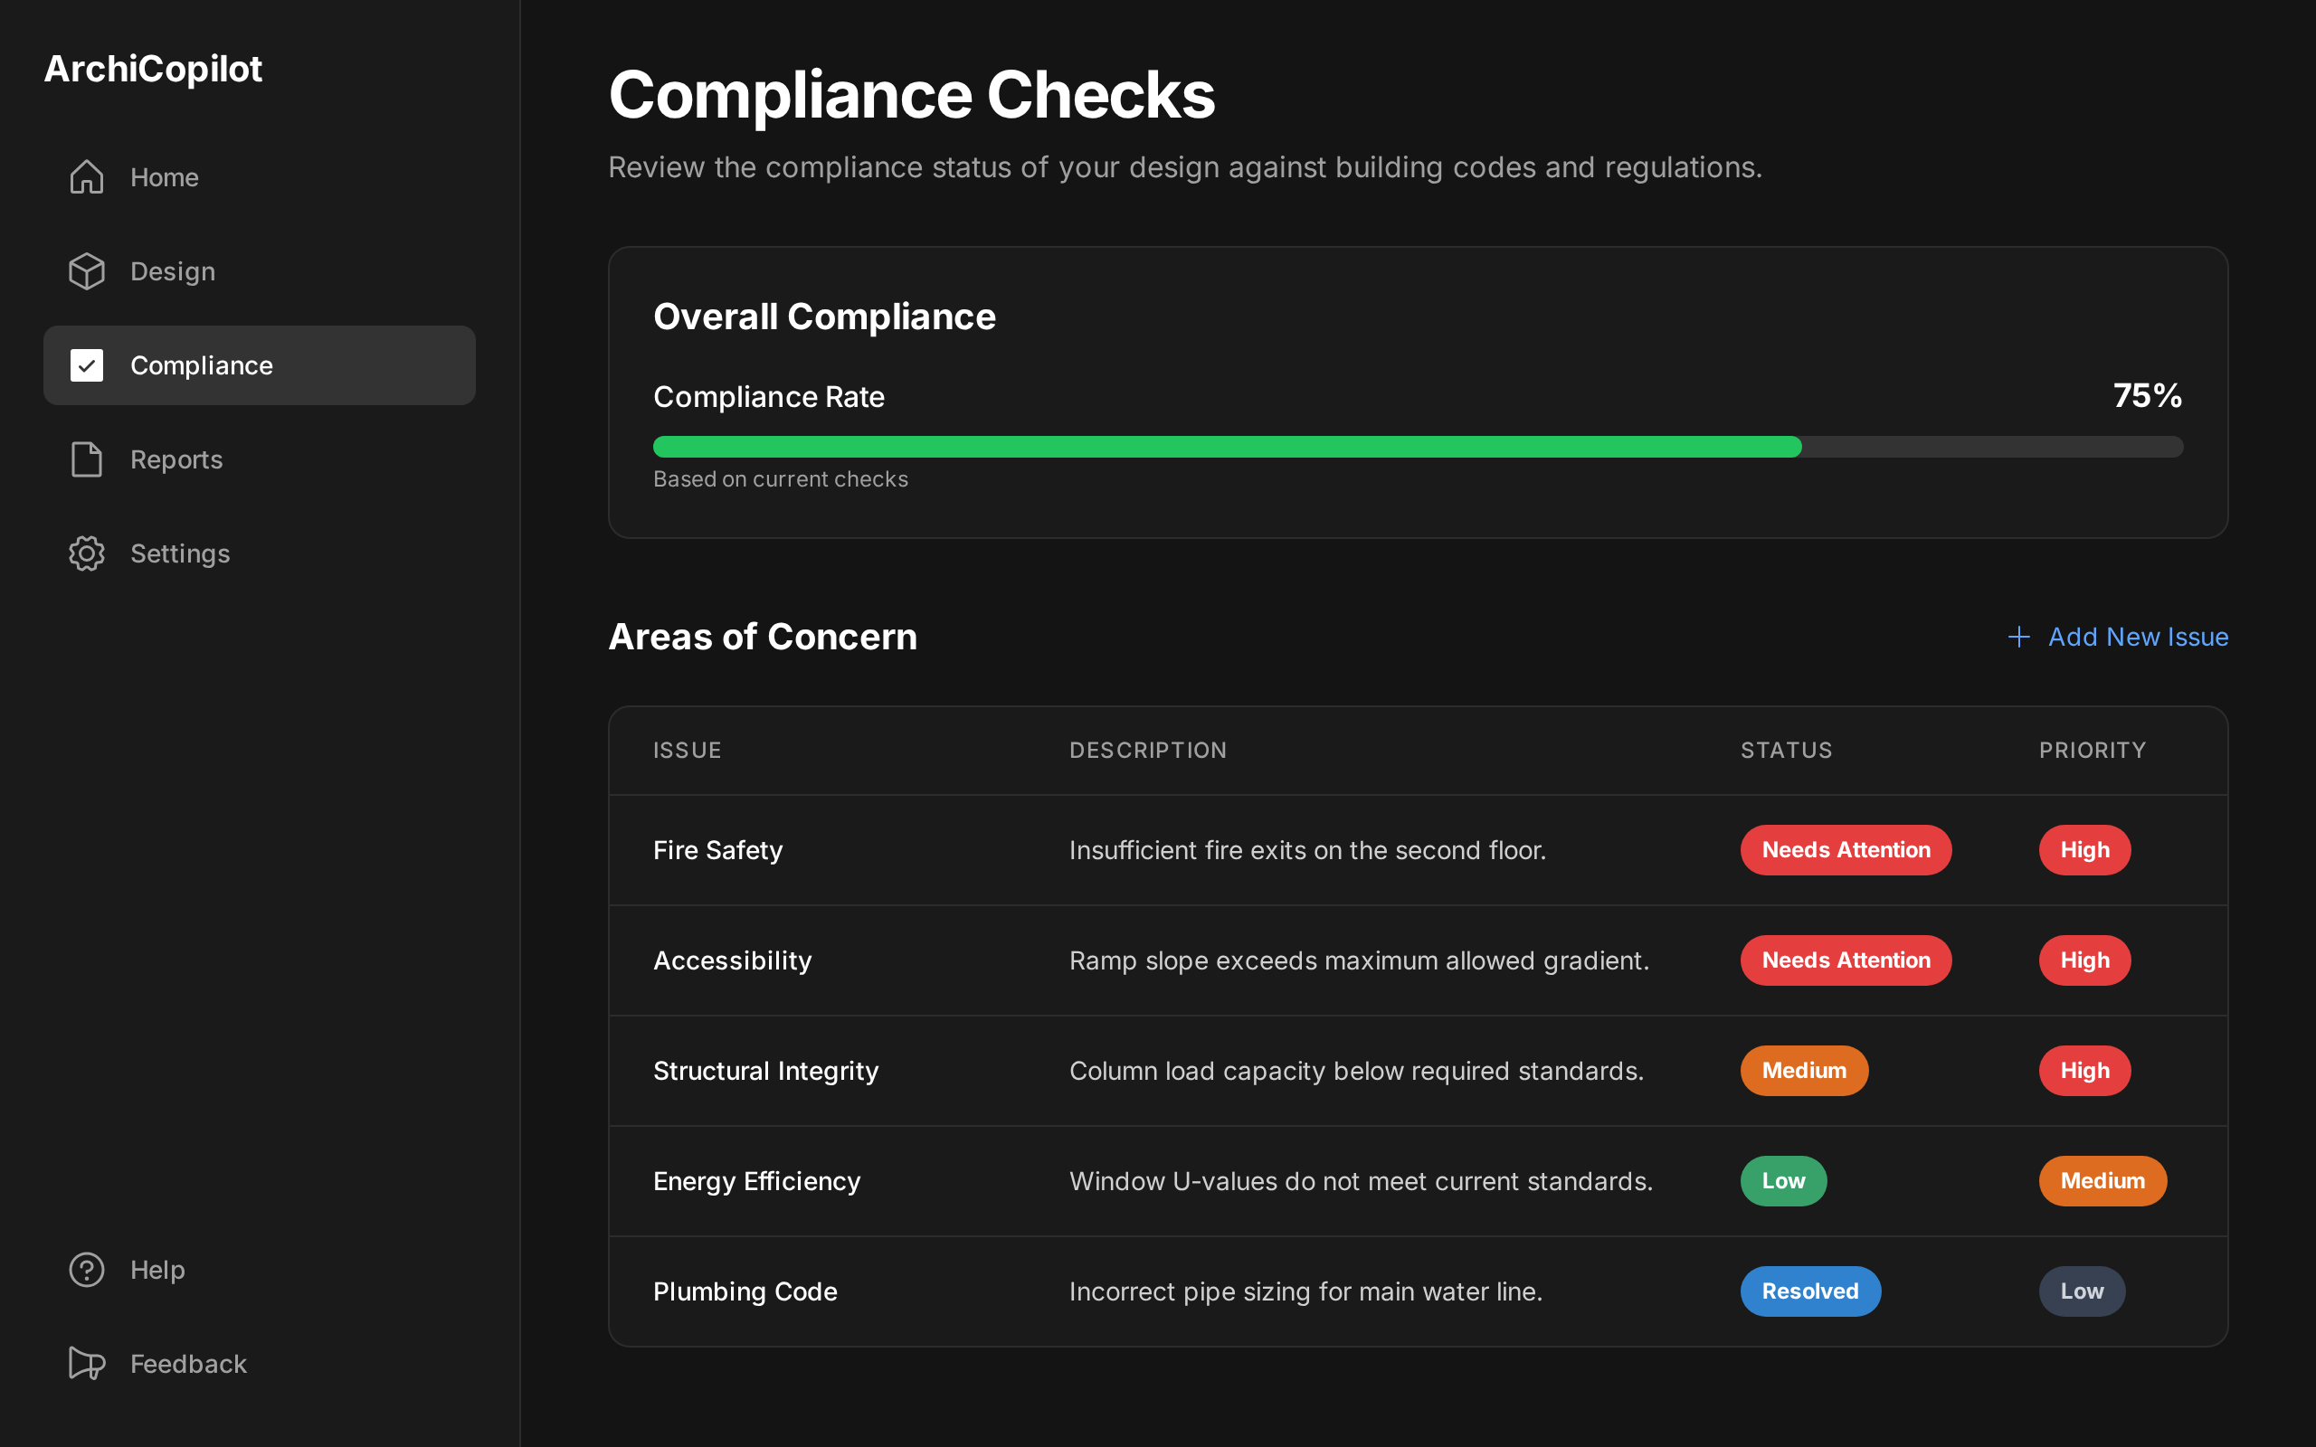
Task: Open the Feedback section
Action: click(x=260, y=1364)
